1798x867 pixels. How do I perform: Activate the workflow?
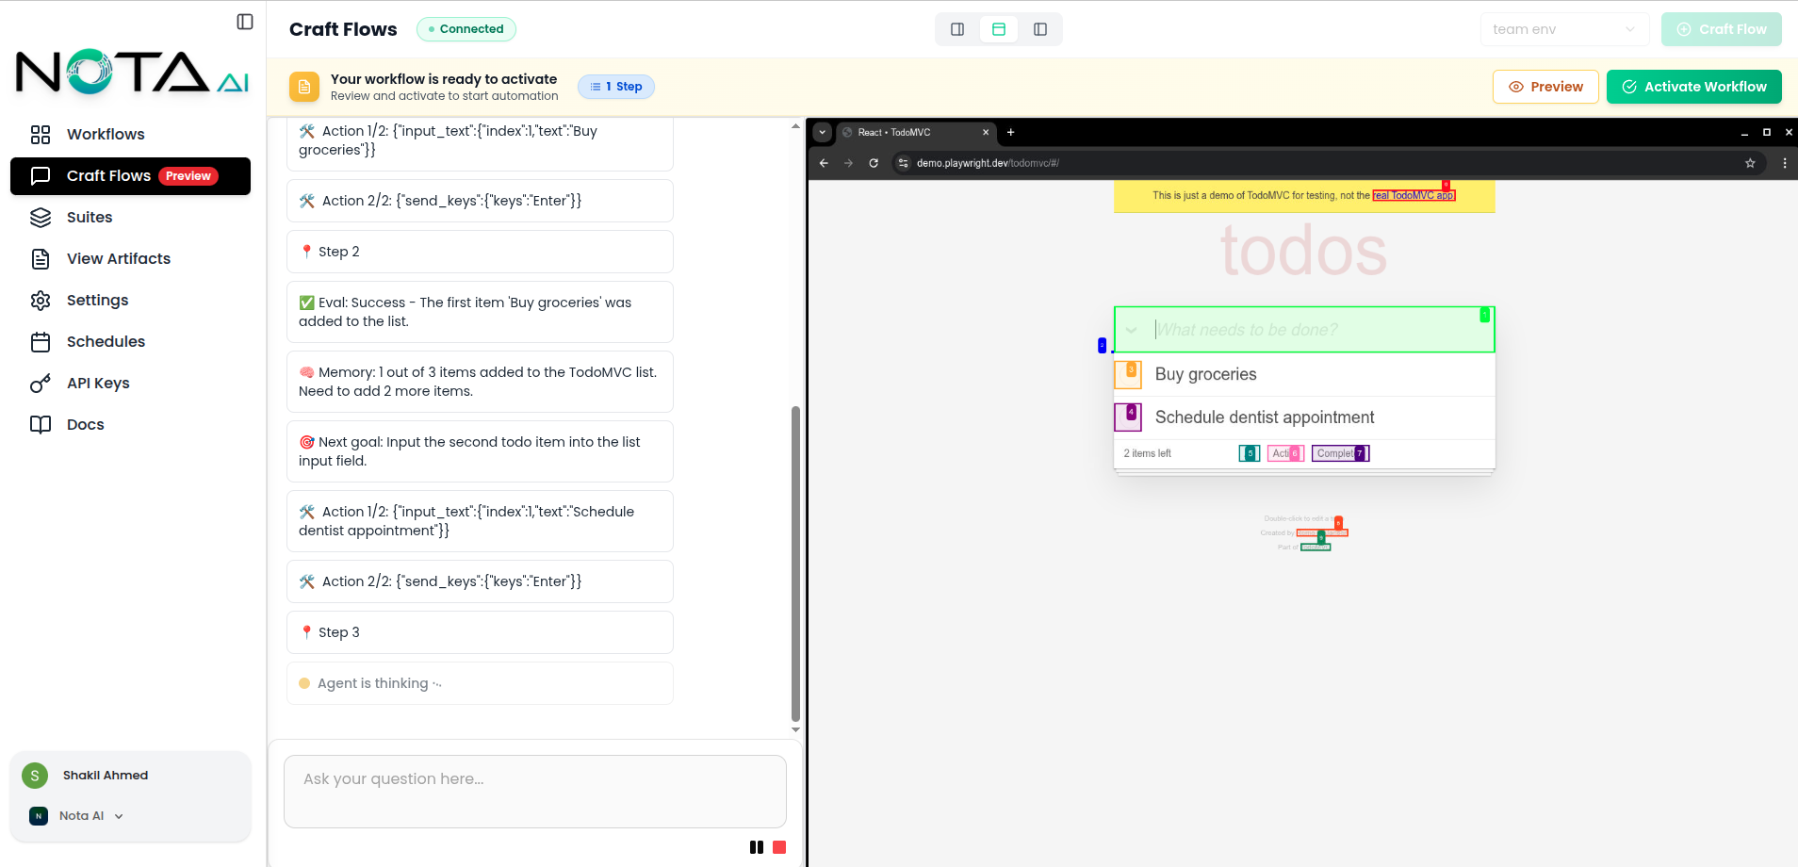coord(1693,86)
